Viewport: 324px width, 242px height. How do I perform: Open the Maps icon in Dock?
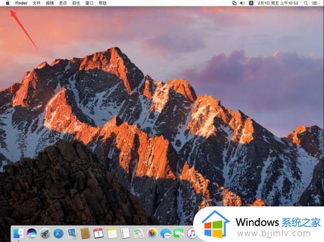(x=139, y=234)
